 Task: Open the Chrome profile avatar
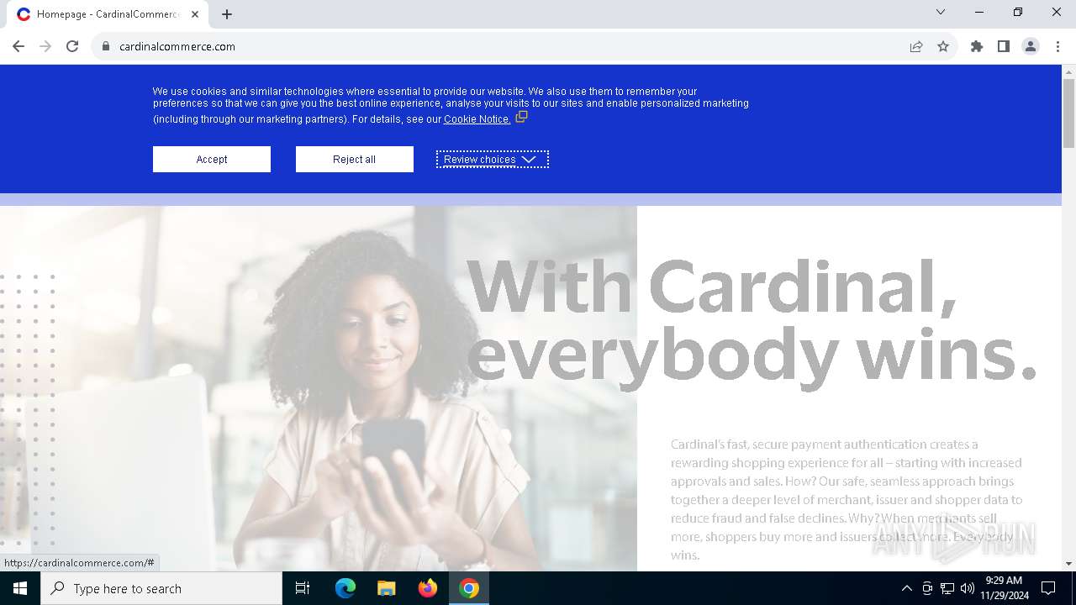pyautogui.click(x=1031, y=46)
